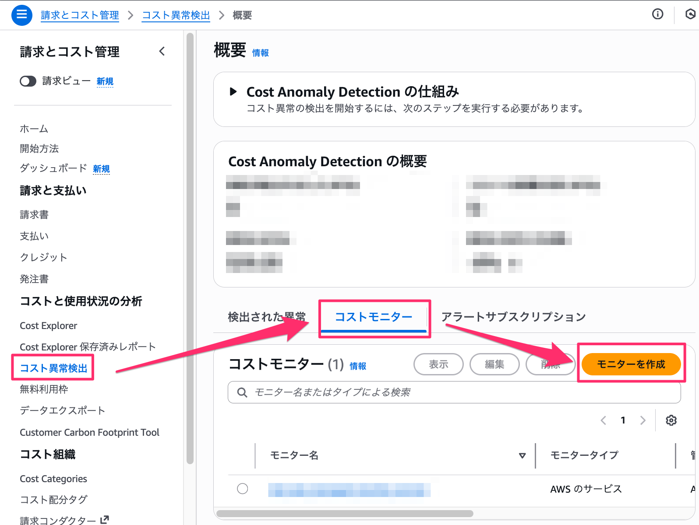Open 情報 link next to コストモニター heading
Viewport: 699px width, 525px height.
[358, 366]
